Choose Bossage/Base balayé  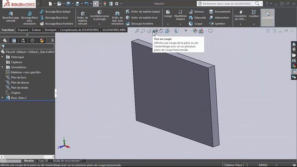click(55, 12)
